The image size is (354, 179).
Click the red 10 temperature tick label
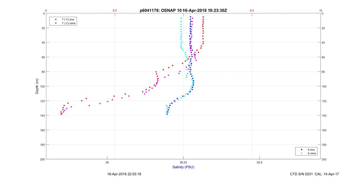click(321, 10)
